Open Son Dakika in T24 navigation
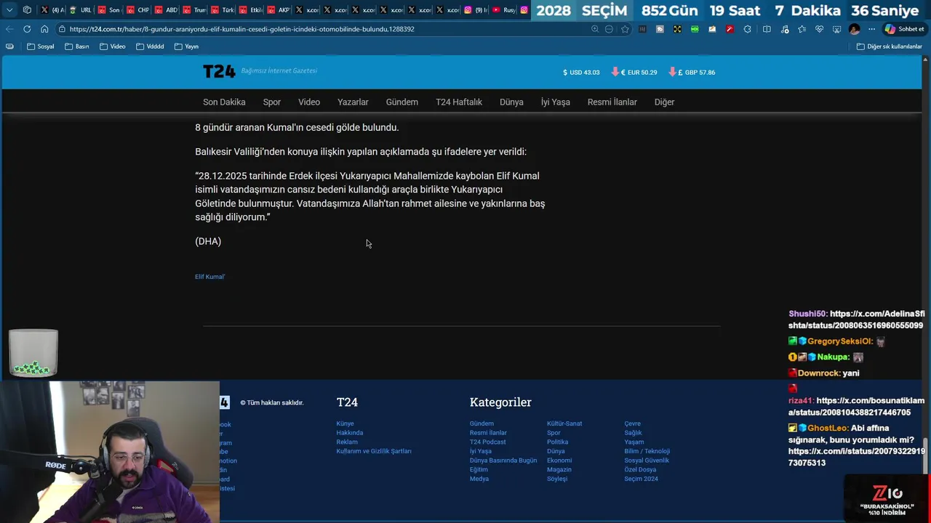The width and height of the screenshot is (931, 523). coord(224,102)
